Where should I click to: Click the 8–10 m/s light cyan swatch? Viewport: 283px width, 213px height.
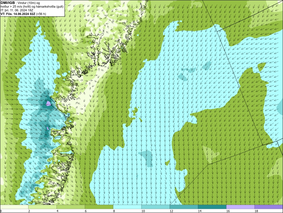coord(127,207)
